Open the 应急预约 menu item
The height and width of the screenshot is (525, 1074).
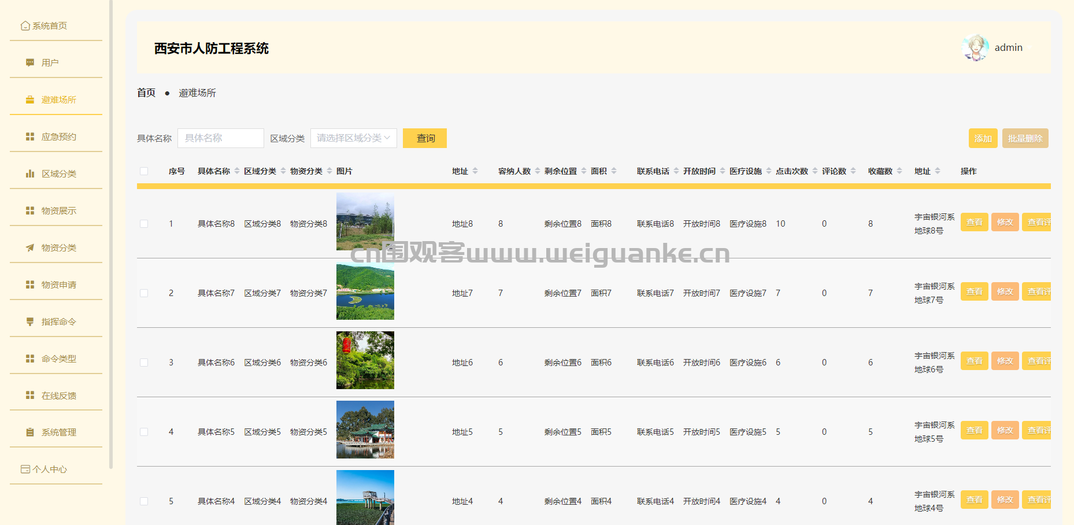[58, 137]
